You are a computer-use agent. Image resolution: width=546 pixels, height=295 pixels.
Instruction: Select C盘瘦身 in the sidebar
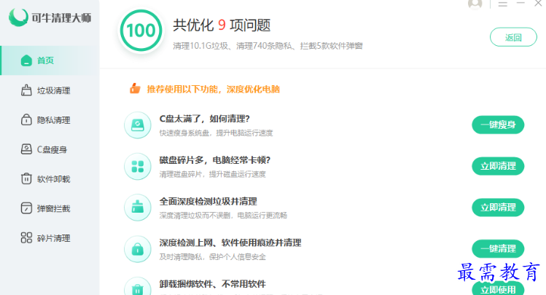(50, 149)
